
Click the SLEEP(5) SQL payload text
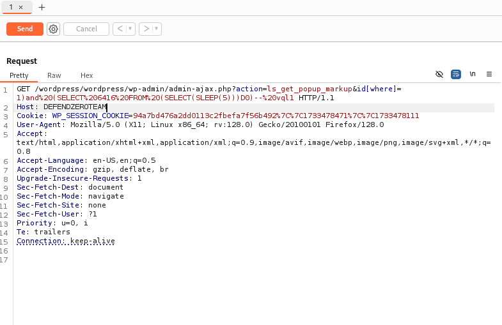(213, 98)
